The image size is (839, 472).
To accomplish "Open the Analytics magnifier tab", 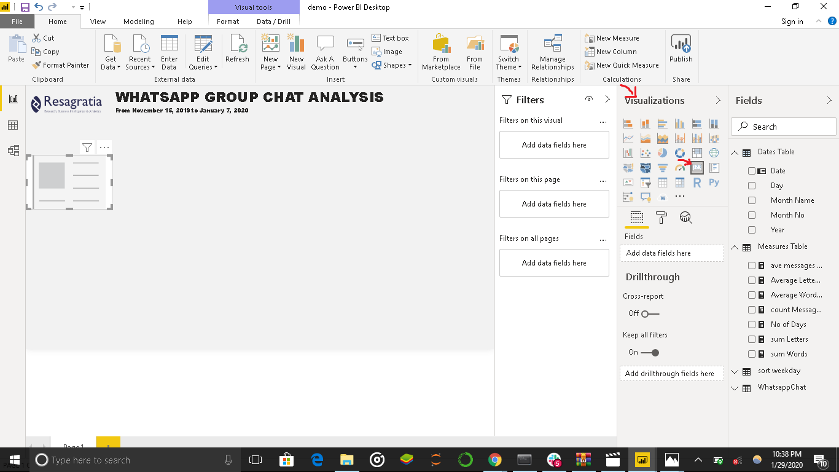I will pyautogui.click(x=686, y=218).
